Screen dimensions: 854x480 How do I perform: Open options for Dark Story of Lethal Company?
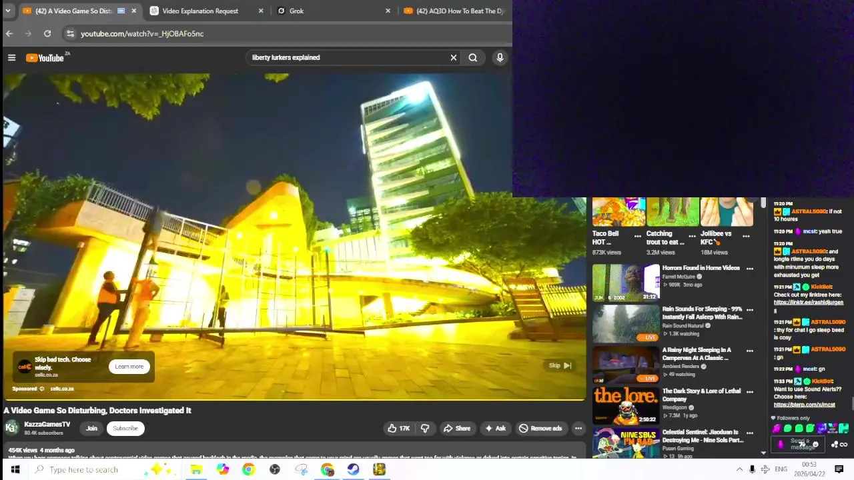point(750,392)
